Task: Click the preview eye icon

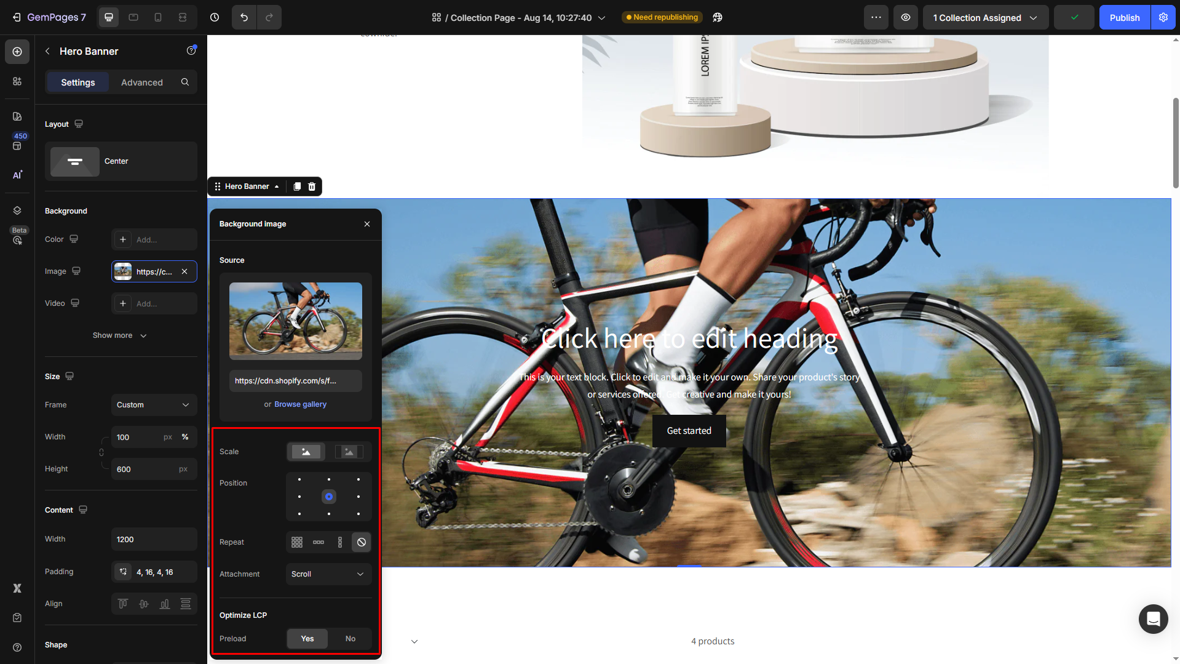Action: (906, 17)
